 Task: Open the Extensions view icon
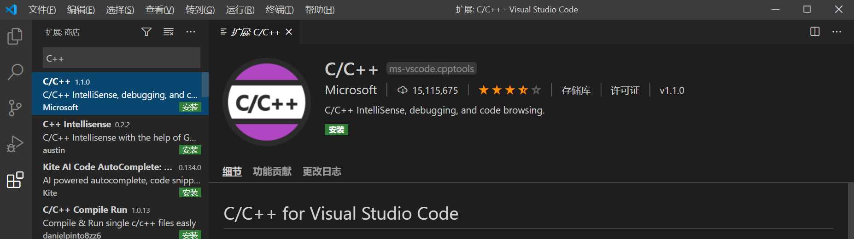pos(15,180)
